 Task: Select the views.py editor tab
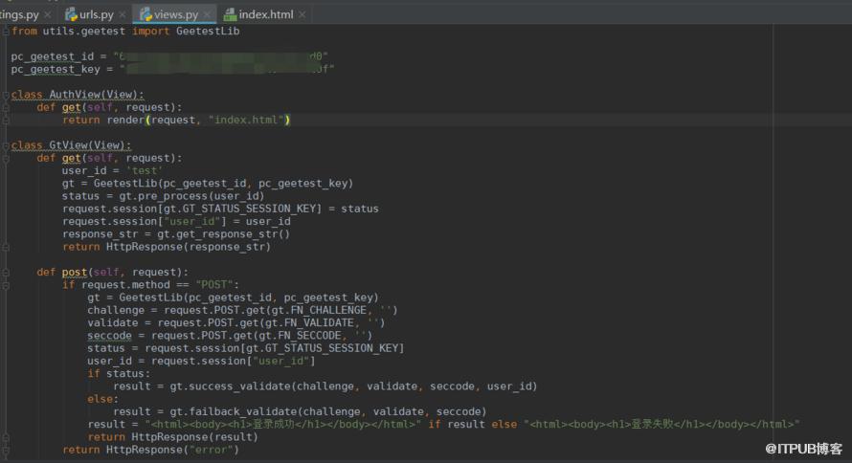point(175,14)
